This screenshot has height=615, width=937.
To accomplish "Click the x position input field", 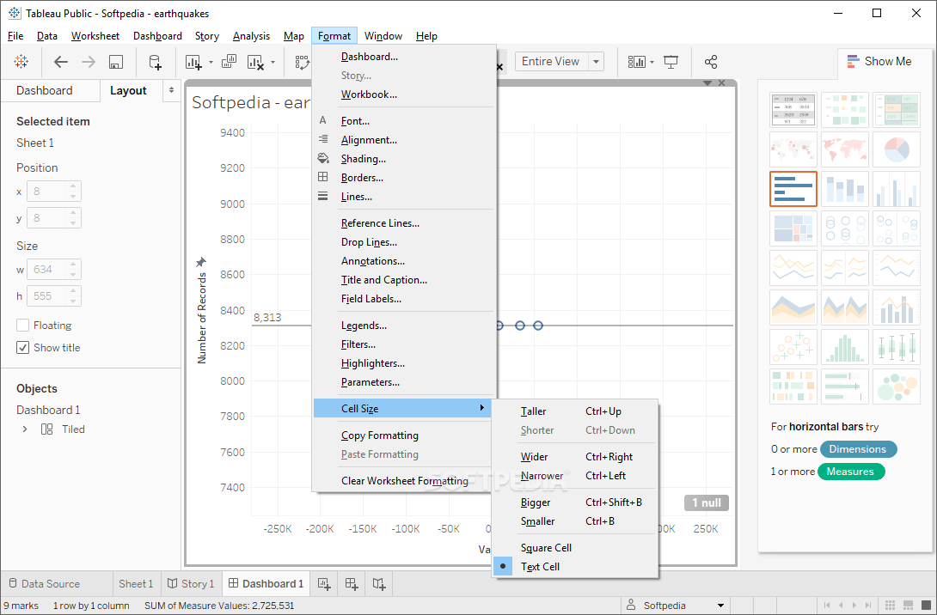I will 47,192.
